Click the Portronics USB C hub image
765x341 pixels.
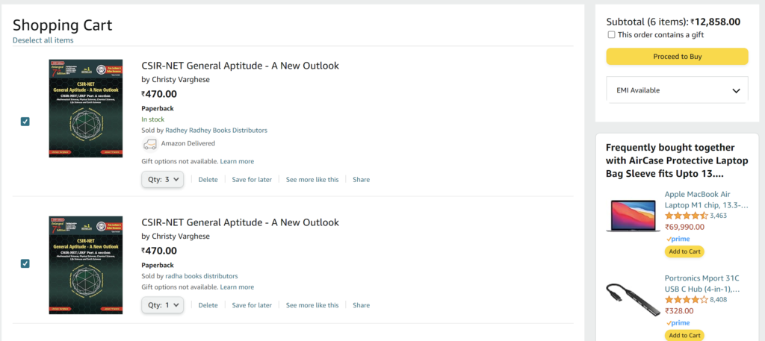point(633,300)
